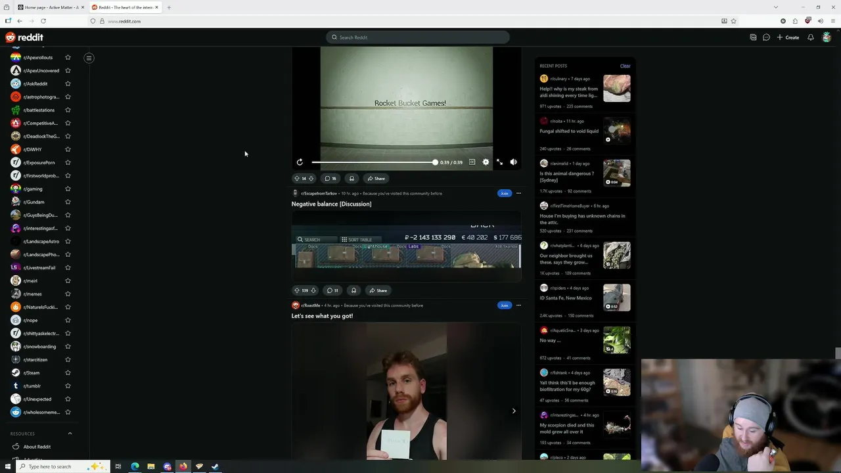Open video settings gear
The width and height of the screenshot is (841, 473).
pyautogui.click(x=486, y=162)
